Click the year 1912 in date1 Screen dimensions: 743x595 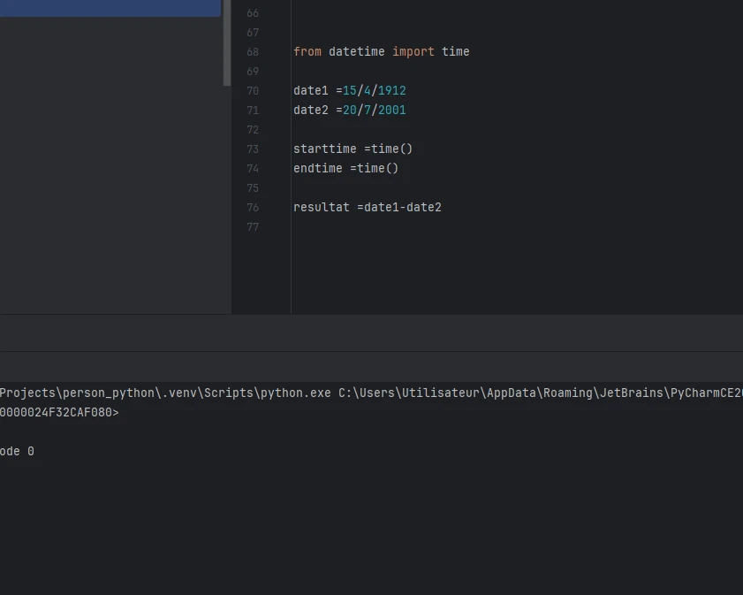pyautogui.click(x=391, y=91)
